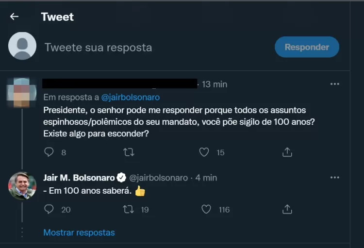Expand replies via 'Mostrar respostas'
Viewport: 364px width, 248px height.
coord(79,232)
